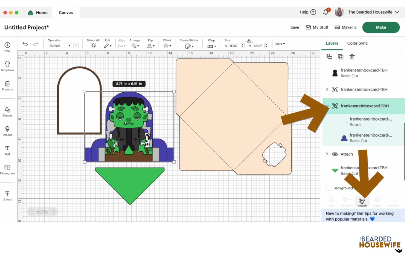The height and width of the screenshot is (257, 405).
Task: Click the Upload icon in sidebar
Action: point(7,196)
